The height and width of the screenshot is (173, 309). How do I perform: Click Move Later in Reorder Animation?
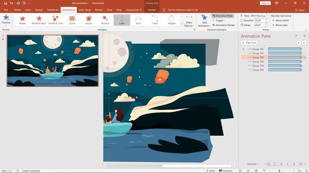point(280,25)
